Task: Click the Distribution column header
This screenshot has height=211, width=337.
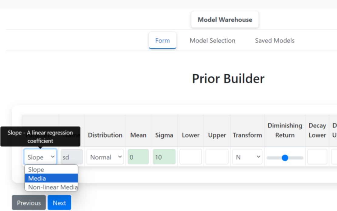Action: pos(105,135)
